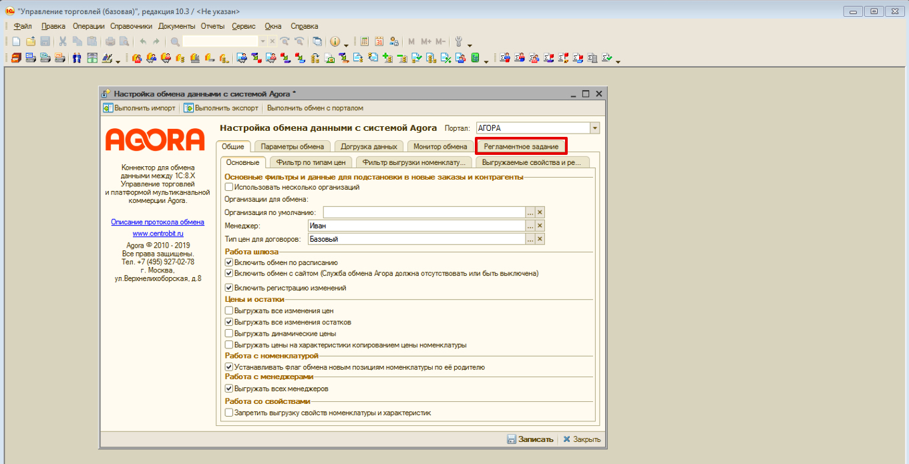Image resolution: width=909 pixels, height=464 pixels.
Task: Clear the Менеджер field with X button
Action: click(x=540, y=226)
